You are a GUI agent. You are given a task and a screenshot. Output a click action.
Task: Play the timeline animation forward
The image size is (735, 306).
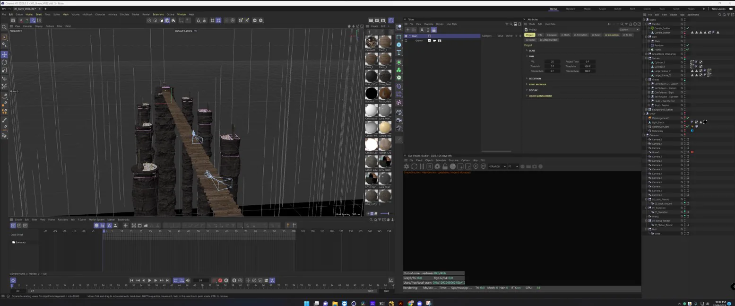[x=150, y=280]
